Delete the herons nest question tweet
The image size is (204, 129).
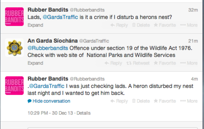point(141,25)
